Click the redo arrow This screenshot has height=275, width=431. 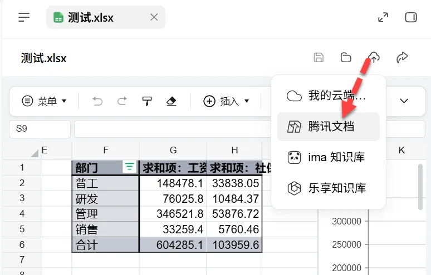(x=122, y=101)
